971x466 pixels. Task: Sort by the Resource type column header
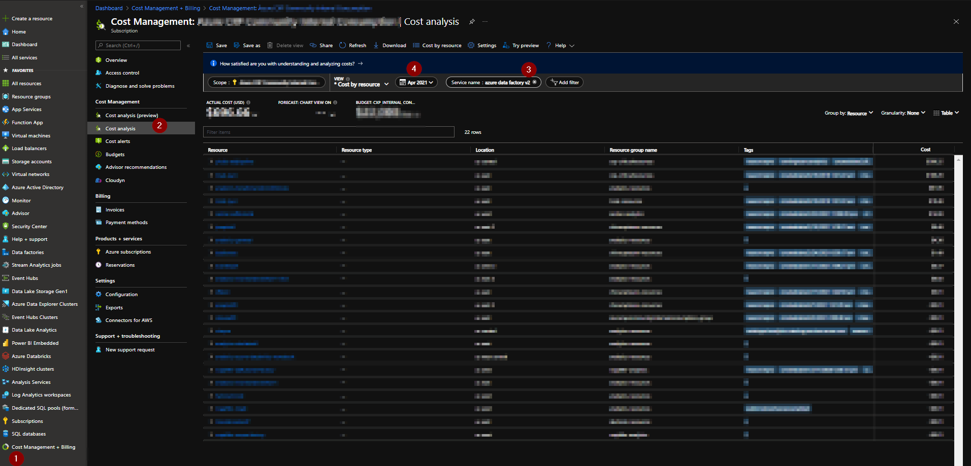pos(357,150)
